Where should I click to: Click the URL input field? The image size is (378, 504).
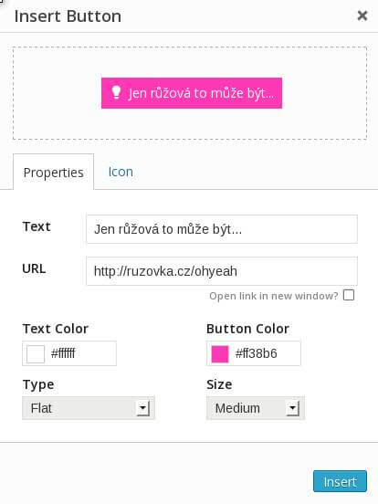click(222, 271)
